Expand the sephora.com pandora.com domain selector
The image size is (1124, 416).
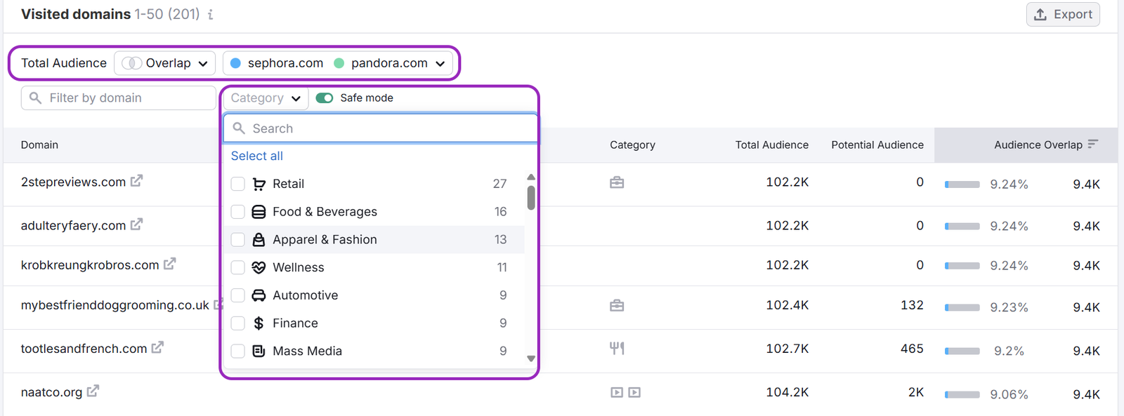click(x=338, y=63)
